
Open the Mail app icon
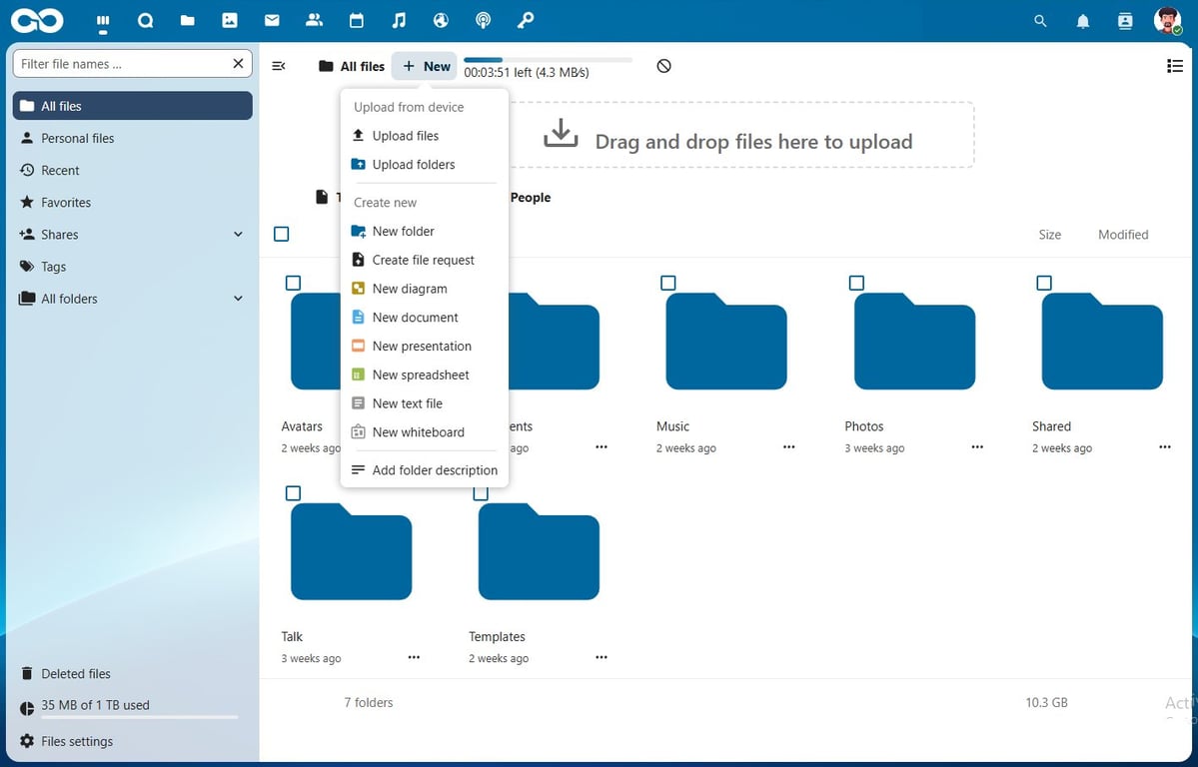(x=272, y=21)
